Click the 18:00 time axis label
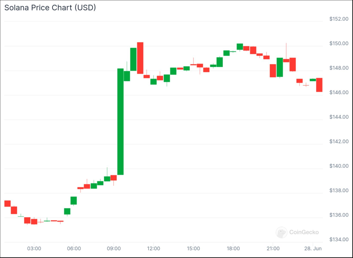The image size is (353, 258). click(x=233, y=248)
